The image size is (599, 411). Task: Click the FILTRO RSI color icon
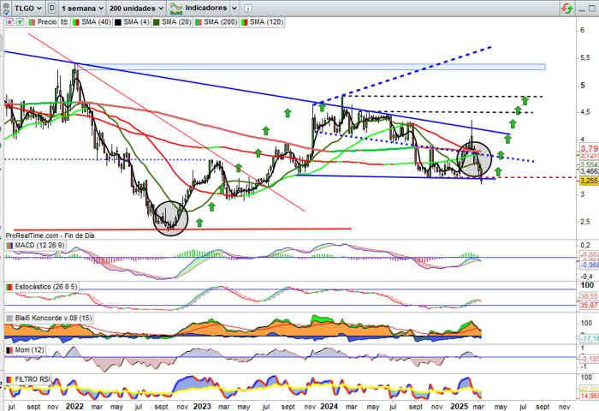pos(9,379)
